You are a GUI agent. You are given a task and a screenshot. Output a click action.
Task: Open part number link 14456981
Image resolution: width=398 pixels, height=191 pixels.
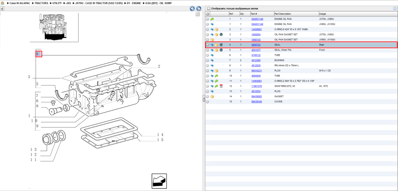click(256, 29)
